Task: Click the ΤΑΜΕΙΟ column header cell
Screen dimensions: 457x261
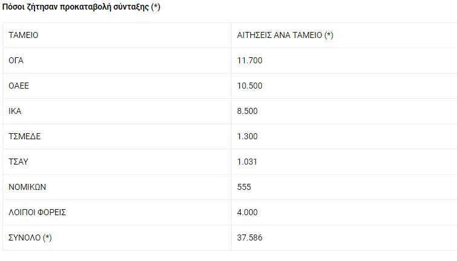Action: (x=24, y=35)
